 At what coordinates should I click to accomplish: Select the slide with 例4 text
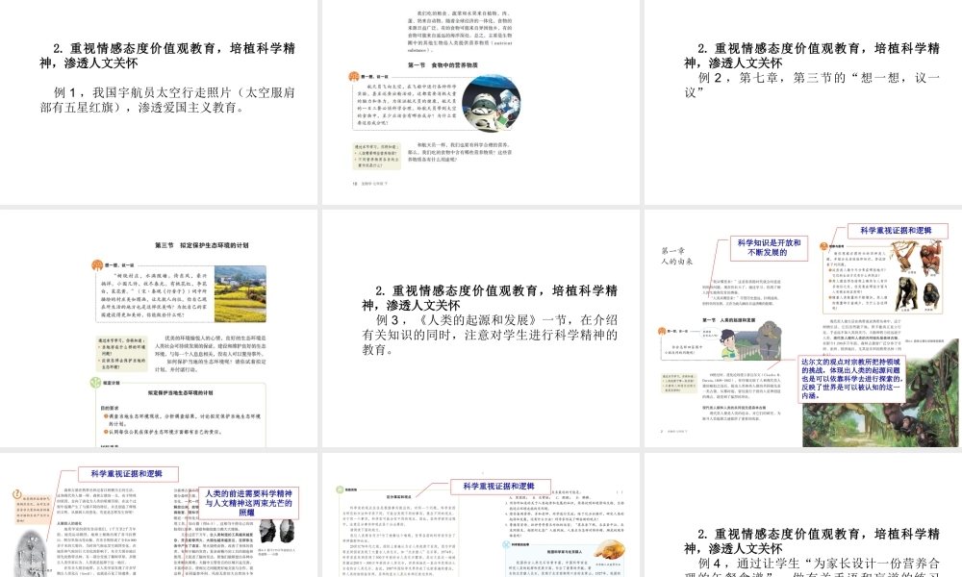tap(803, 515)
